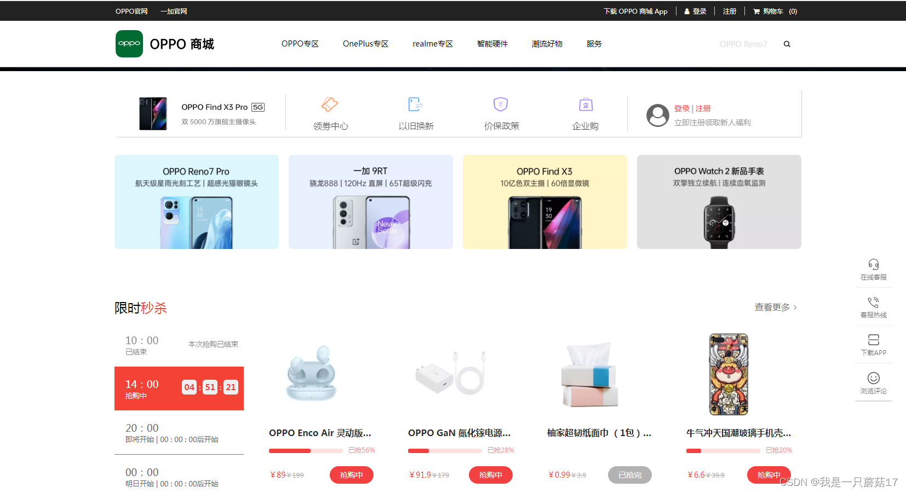Click the green OPPO logo icon

(x=129, y=44)
